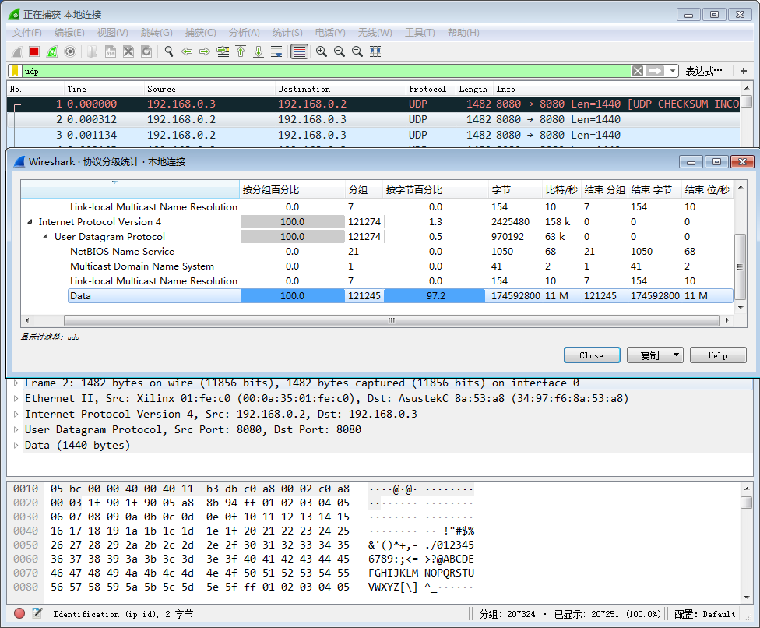Zoom in the main window text
The height and width of the screenshot is (628, 760).
click(322, 51)
